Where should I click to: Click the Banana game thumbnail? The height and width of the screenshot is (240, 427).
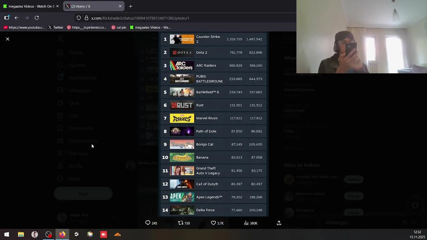click(x=182, y=157)
